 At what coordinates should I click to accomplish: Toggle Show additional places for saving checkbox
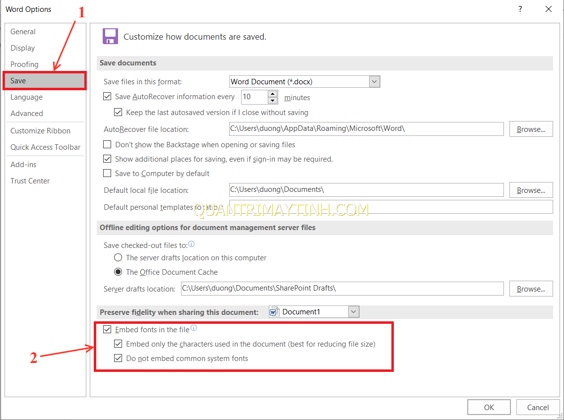pos(107,159)
